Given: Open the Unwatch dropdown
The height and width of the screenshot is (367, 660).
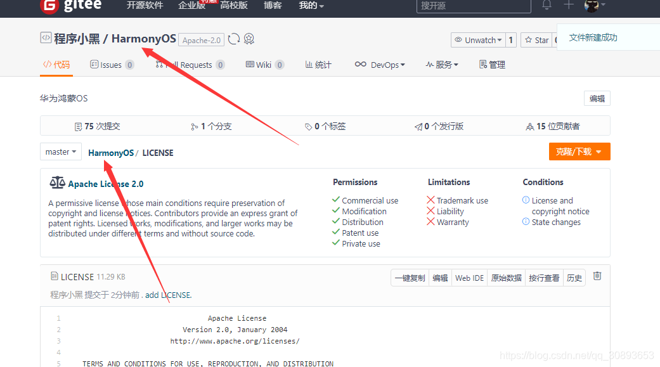Looking at the screenshot, I should point(478,40).
